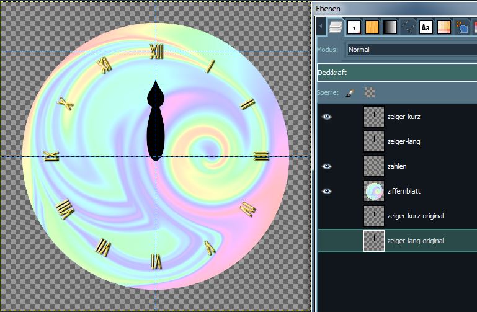Open the Patterns tab with wood texture

[x=372, y=27]
